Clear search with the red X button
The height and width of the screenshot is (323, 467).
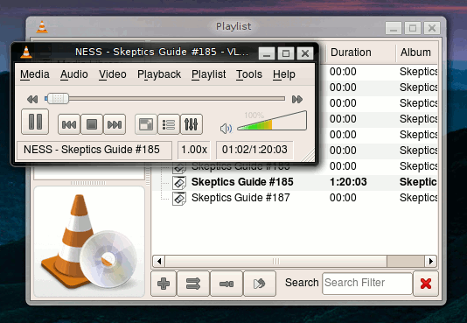point(426,284)
